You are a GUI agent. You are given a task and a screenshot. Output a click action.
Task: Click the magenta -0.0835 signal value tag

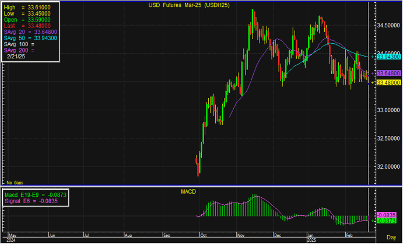point(386,215)
